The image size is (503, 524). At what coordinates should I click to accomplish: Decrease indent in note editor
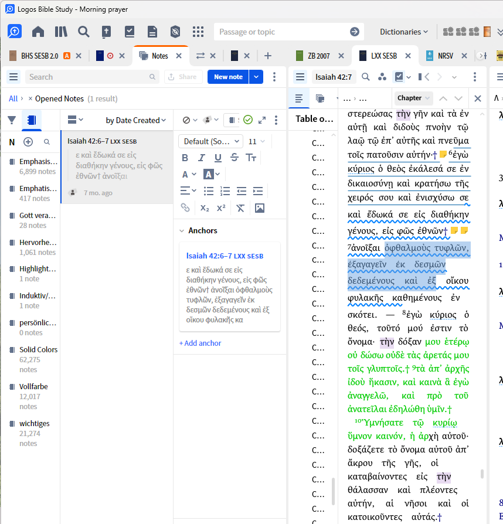(x=242, y=191)
